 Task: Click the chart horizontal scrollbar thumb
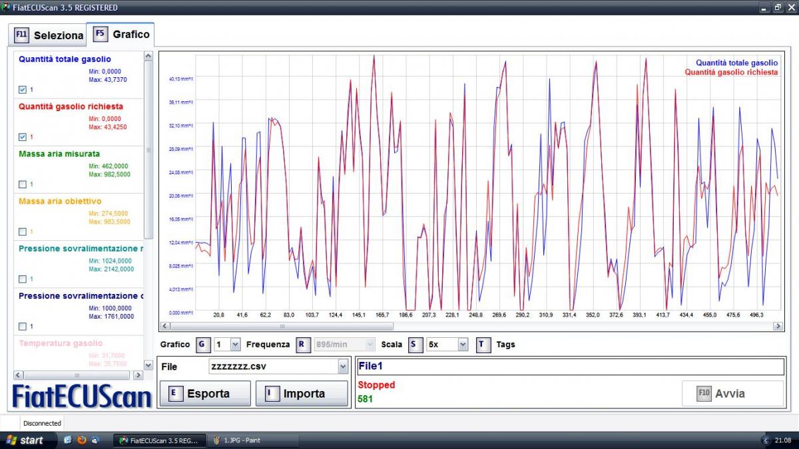click(x=282, y=327)
